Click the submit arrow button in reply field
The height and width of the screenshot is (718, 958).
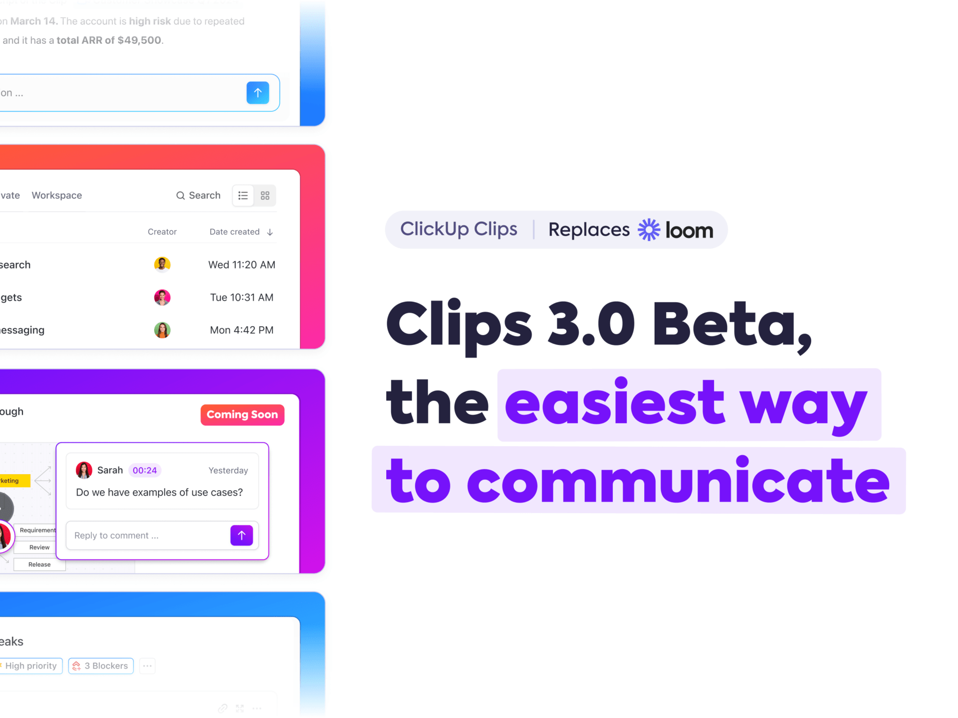241,535
